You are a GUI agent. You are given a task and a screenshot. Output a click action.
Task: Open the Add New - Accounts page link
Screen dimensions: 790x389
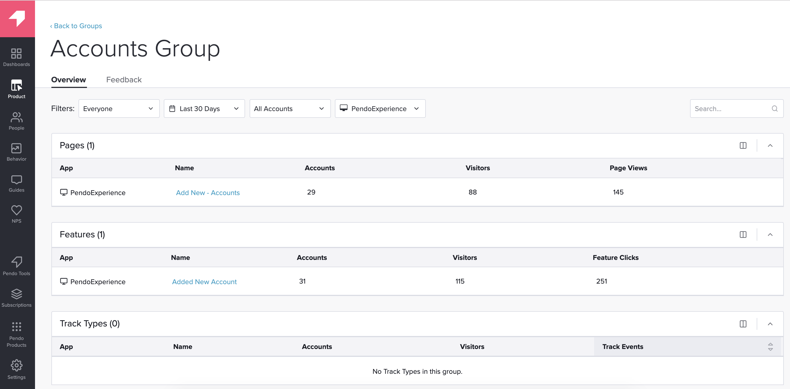208,193
